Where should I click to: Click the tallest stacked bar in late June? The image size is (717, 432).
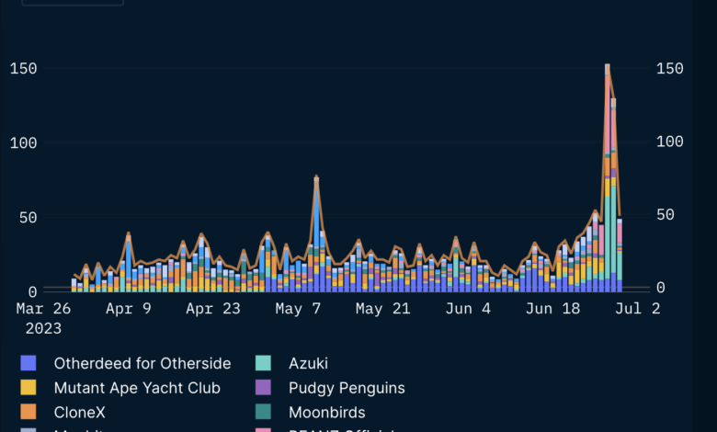click(607, 184)
